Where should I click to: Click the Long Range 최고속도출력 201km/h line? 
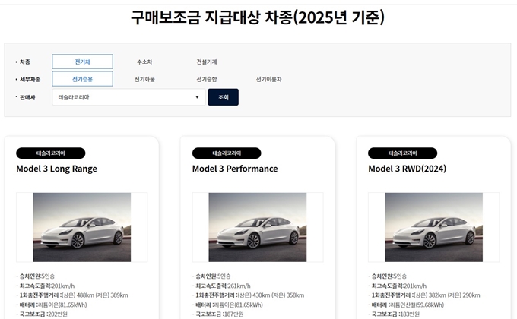click(x=46, y=286)
